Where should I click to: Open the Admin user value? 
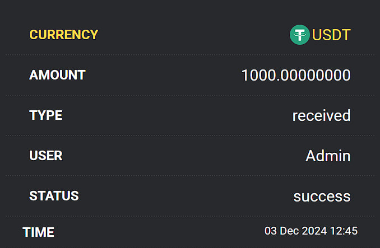pyautogui.click(x=328, y=156)
